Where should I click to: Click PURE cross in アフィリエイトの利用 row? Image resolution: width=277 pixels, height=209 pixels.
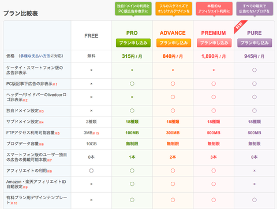pyautogui.click(x=254, y=171)
